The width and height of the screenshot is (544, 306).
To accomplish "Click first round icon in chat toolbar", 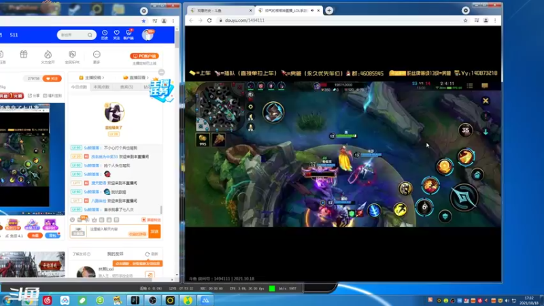I will point(73,220).
